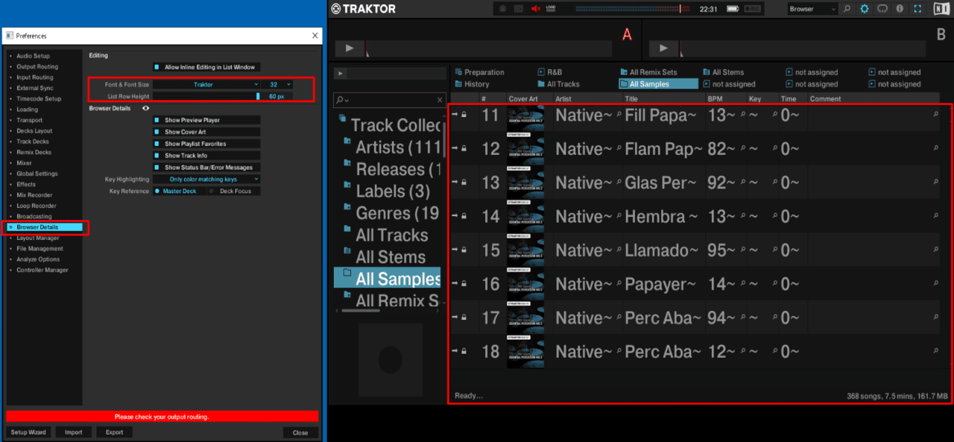The width and height of the screenshot is (954, 442).
Task: Open the search magnifier dropdown in browser search field
Action: (x=341, y=99)
